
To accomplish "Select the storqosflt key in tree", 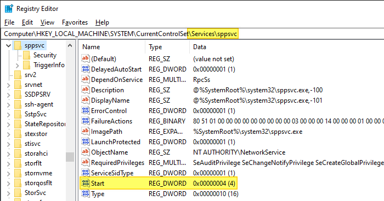I will tap(38, 183).
